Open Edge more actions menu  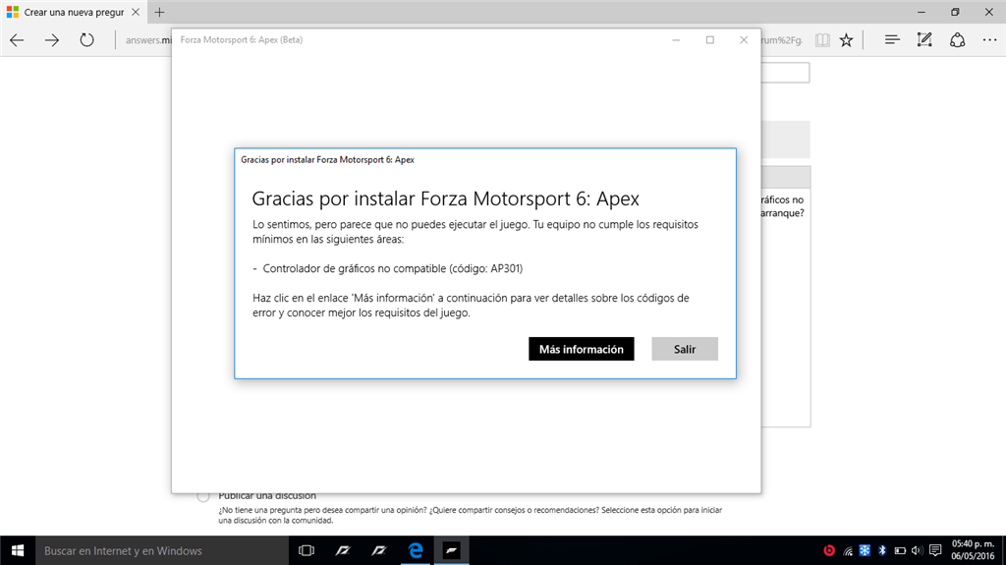pyautogui.click(x=989, y=40)
